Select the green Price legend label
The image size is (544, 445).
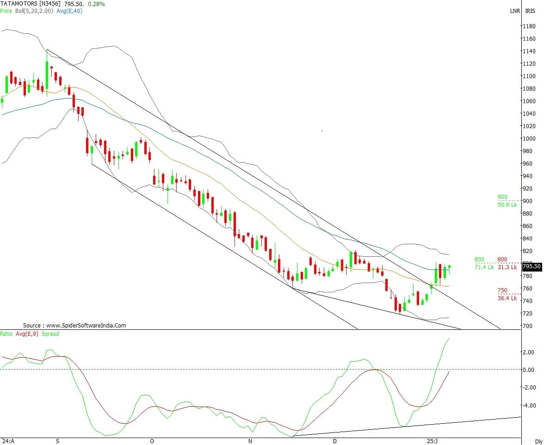click(x=6, y=11)
